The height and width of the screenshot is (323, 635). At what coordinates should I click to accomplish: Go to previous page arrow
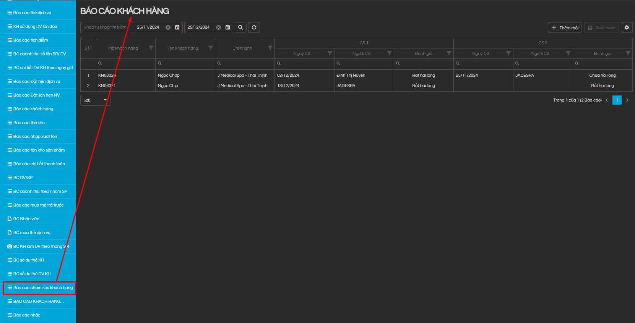click(607, 100)
